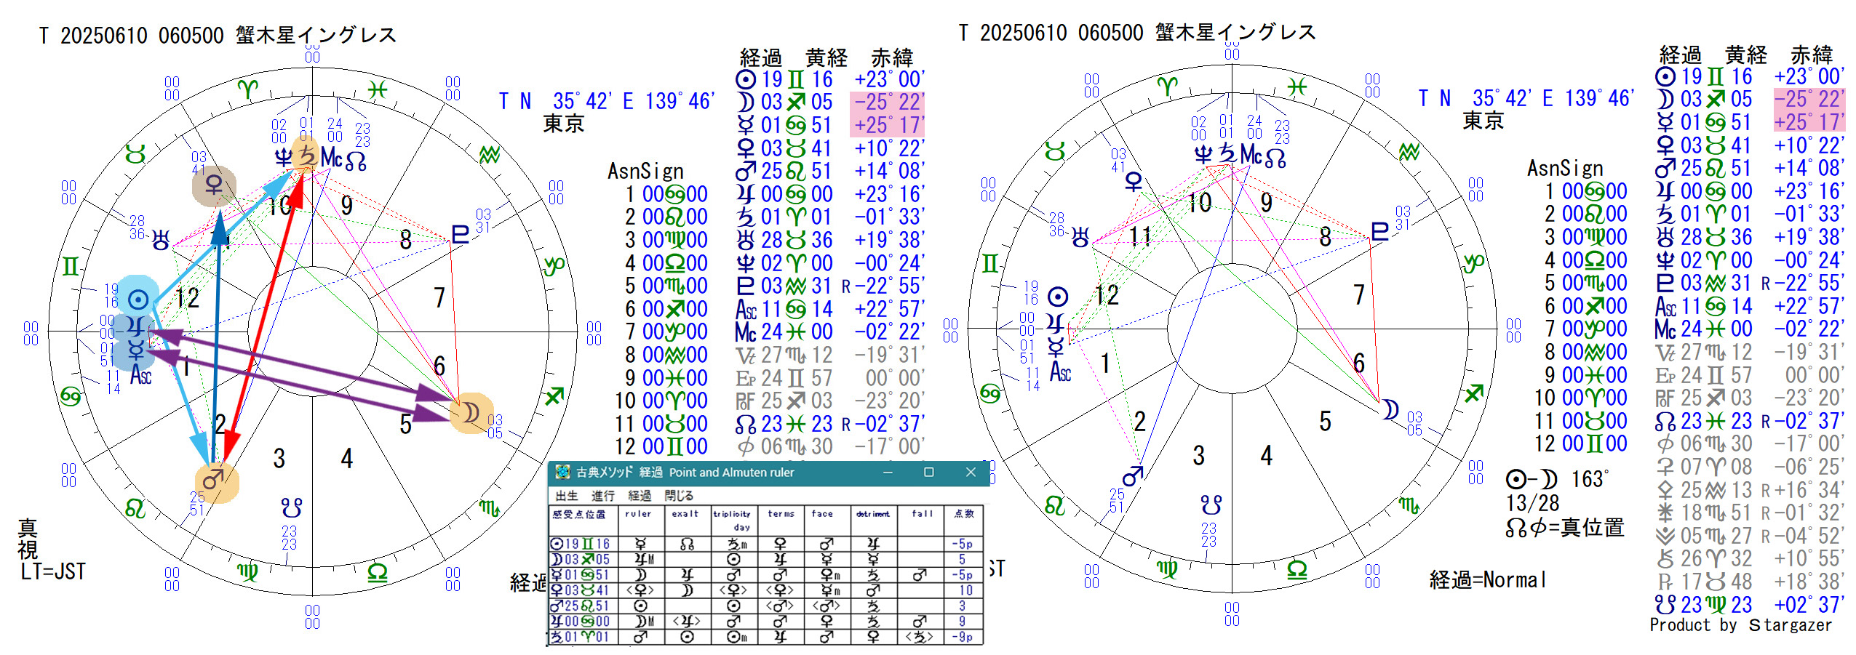Click the pink-highlighted Moon declination in the left table
The width and height of the screenshot is (1856, 655).
tap(888, 103)
